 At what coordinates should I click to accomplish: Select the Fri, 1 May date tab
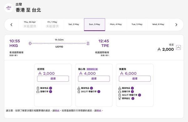[x=52, y=24]
